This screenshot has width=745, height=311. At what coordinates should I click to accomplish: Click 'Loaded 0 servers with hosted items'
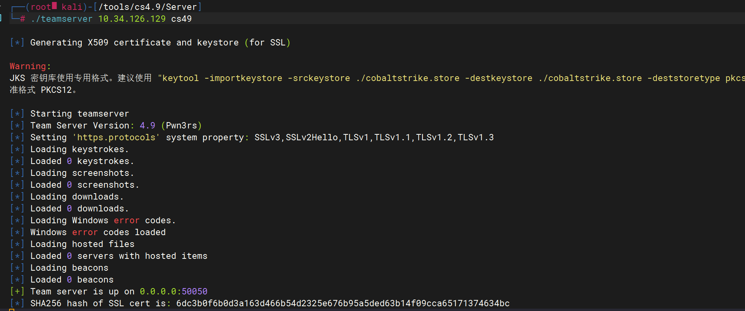tap(119, 256)
